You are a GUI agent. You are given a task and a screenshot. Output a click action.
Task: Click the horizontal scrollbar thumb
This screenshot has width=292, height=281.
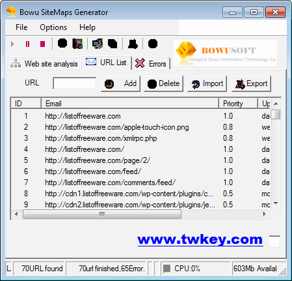pyautogui.click(x=102, y=214)
